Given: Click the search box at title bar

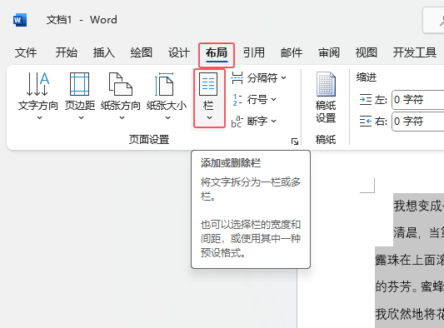Looking at the screenshot, I should pyautogui.click(x=433, y=20).
